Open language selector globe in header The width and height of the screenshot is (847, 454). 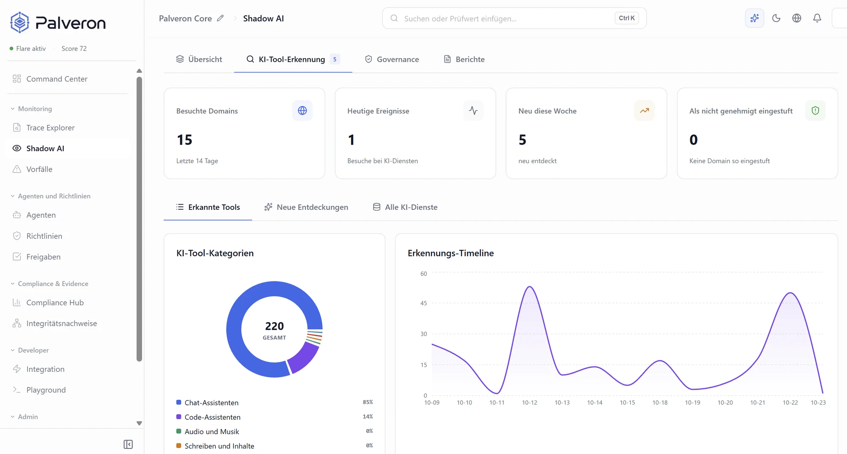(x=797, y=18)
